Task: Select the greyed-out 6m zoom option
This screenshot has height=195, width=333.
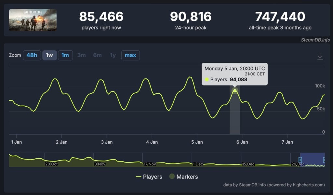Action: tap(97, 55)
